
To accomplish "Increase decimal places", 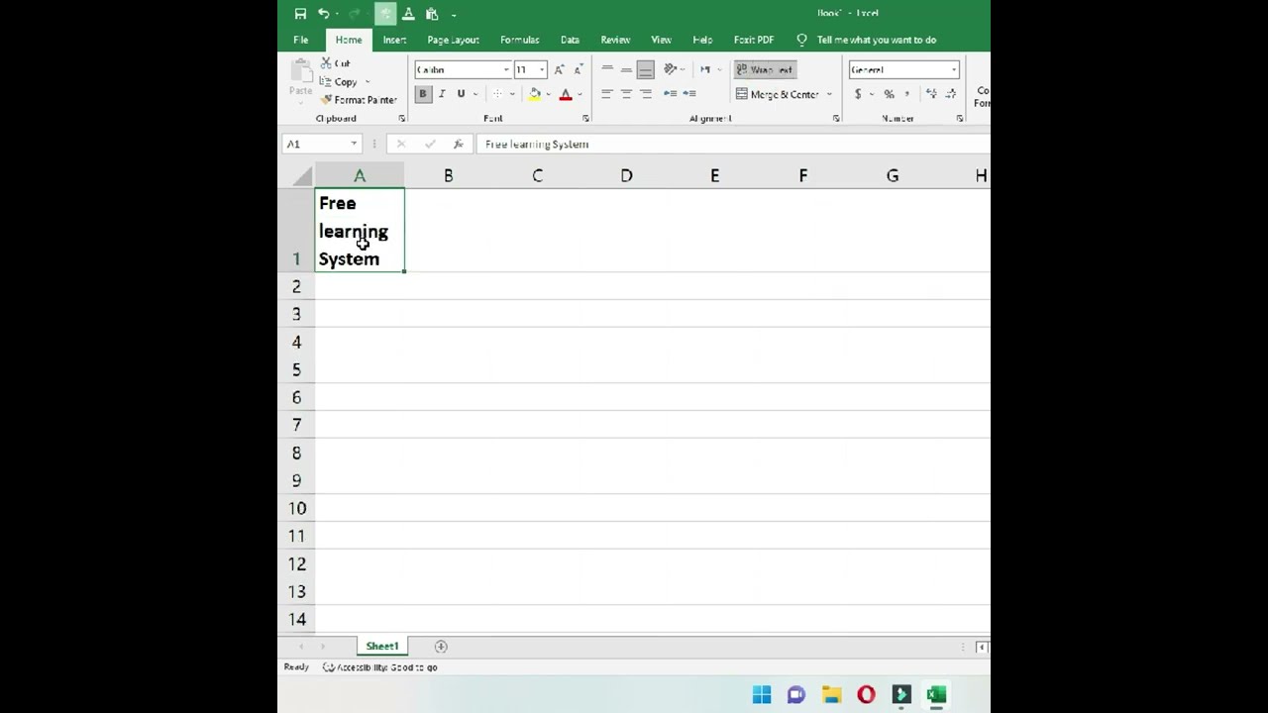I will tap(931, 94).
